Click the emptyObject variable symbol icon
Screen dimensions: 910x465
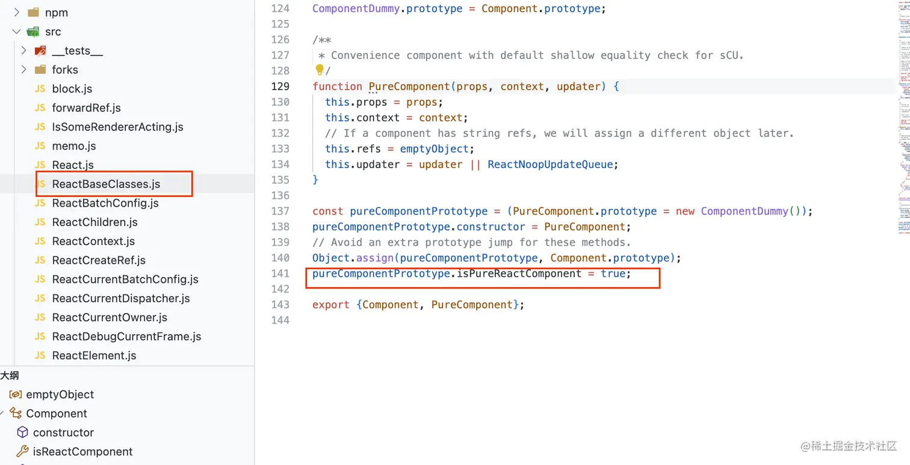16,395
